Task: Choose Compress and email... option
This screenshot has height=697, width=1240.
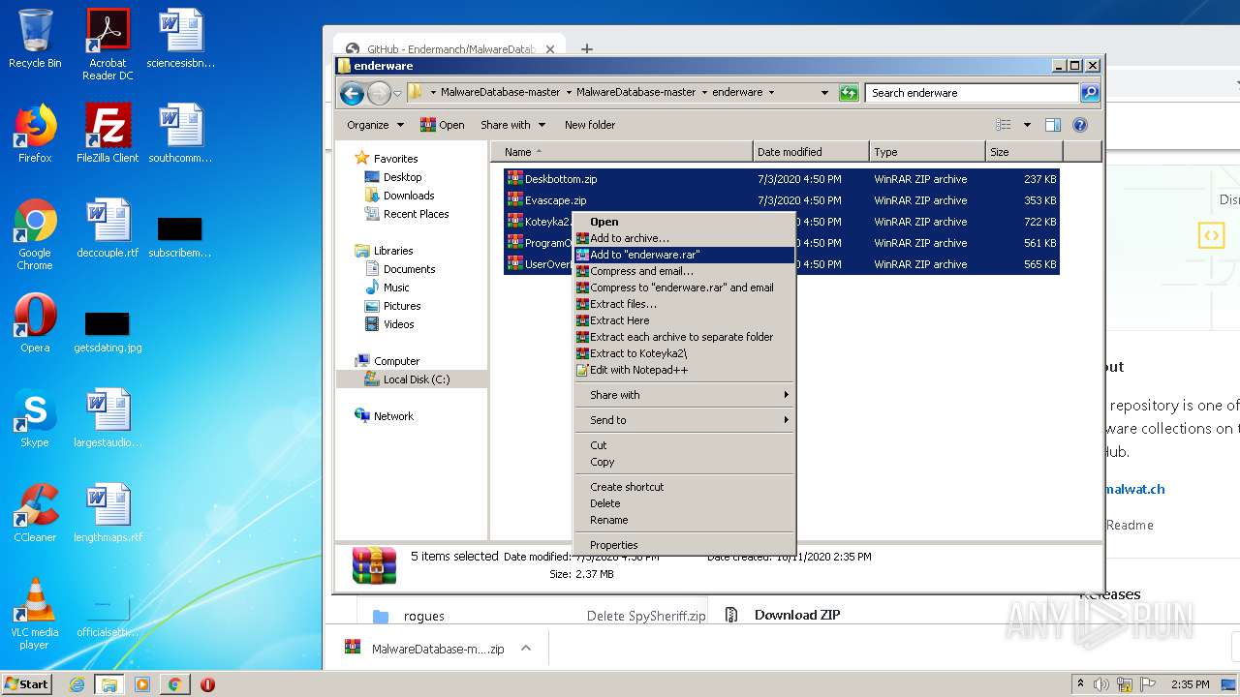Action: (x=684, y=271)
